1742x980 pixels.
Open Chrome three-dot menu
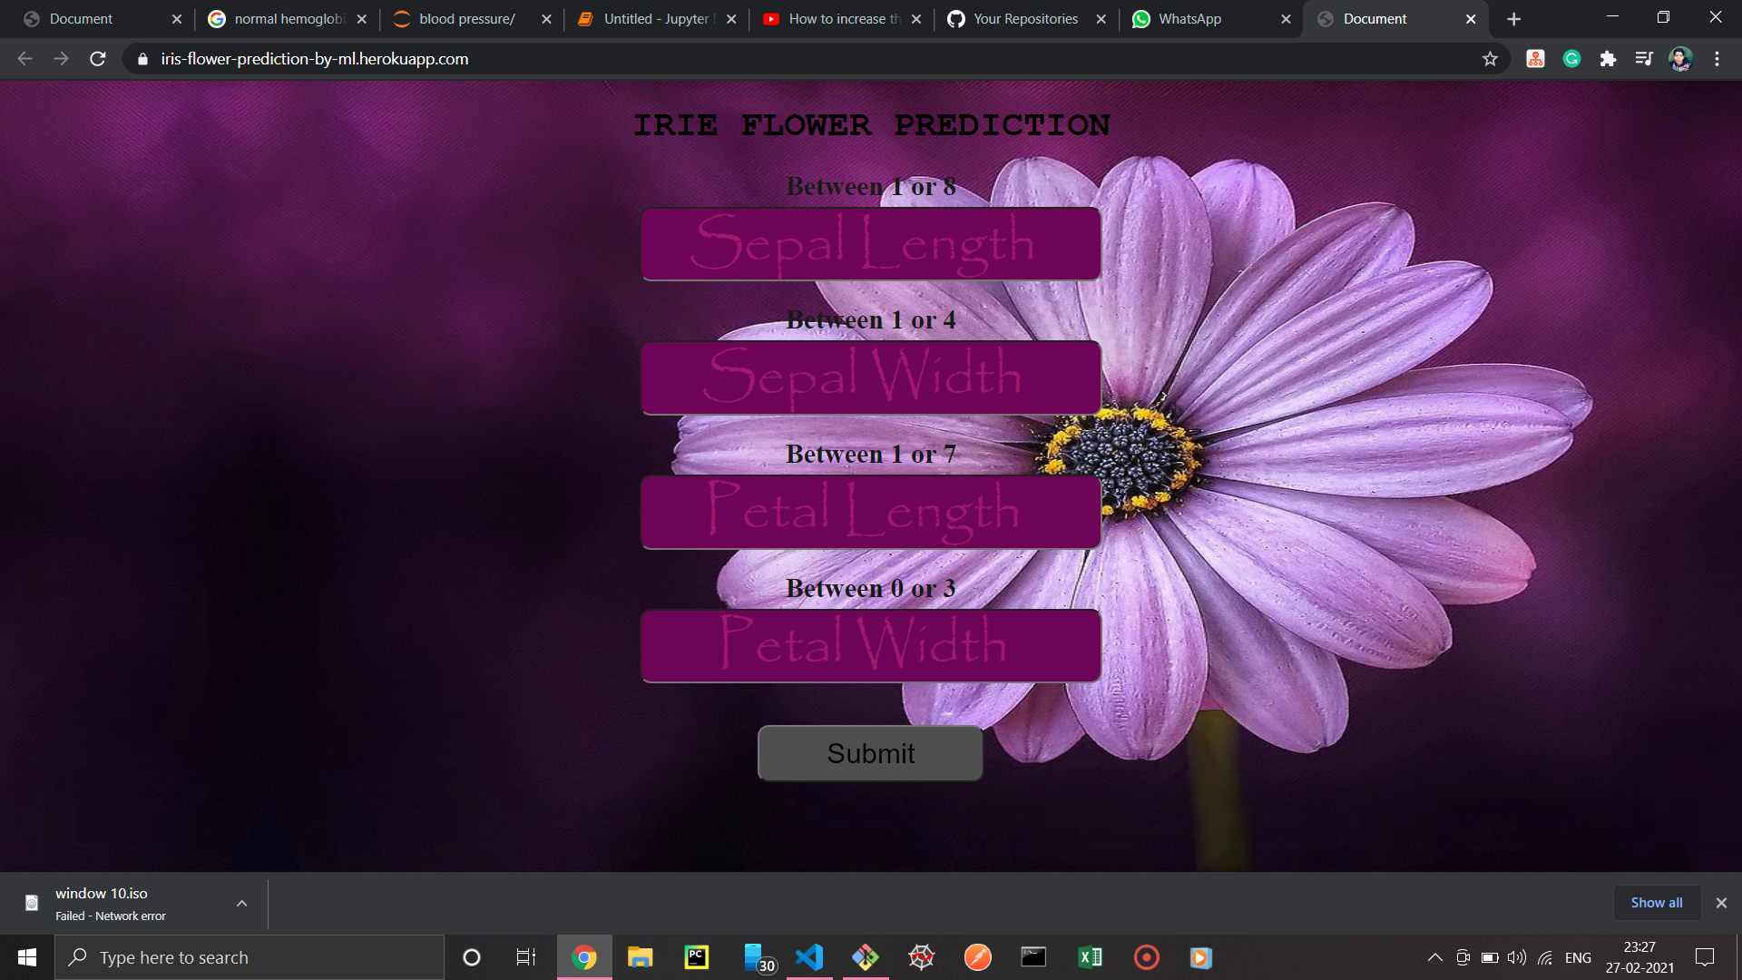1717,59
